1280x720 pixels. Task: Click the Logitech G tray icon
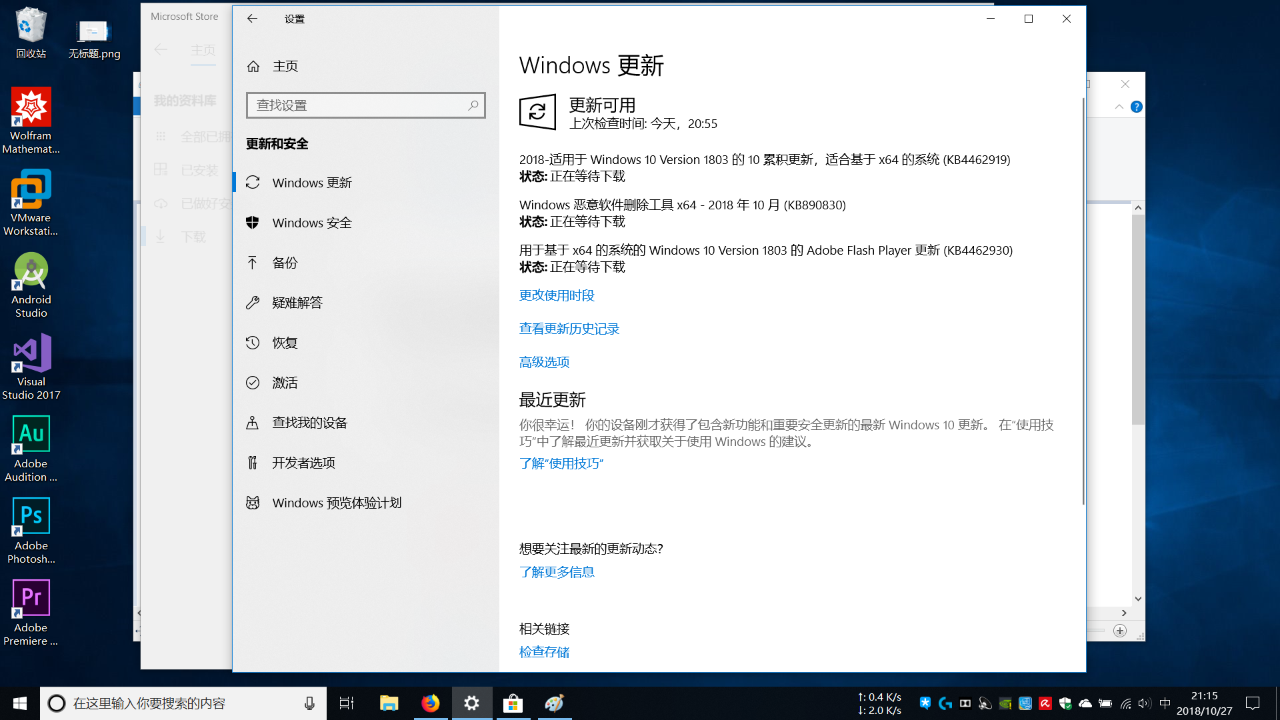[x=945, y=703]
